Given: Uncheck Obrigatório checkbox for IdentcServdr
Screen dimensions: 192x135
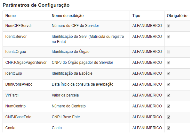Looking at the screenshot, I should click(x=169, y=37).
